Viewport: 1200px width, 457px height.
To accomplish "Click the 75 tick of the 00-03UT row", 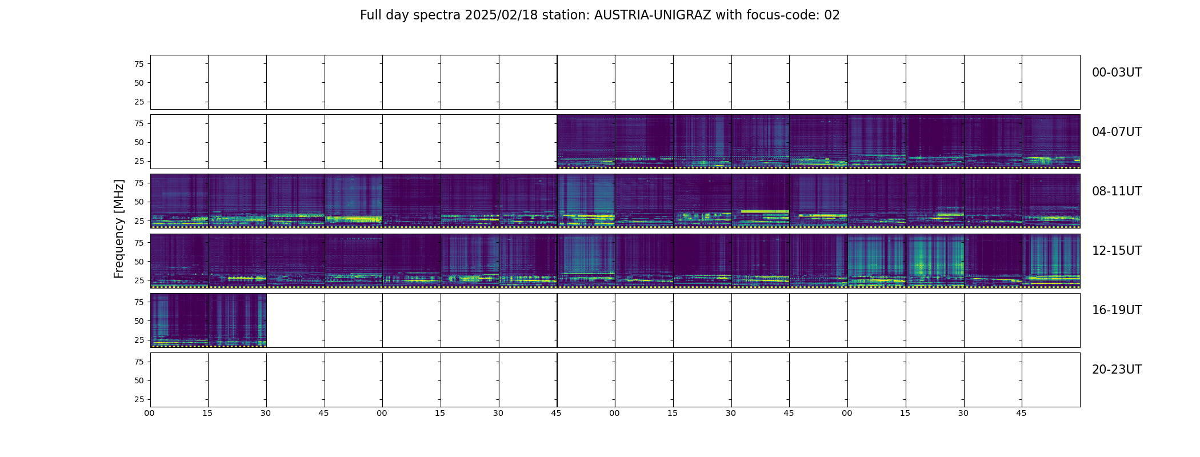I will (139, 64).
